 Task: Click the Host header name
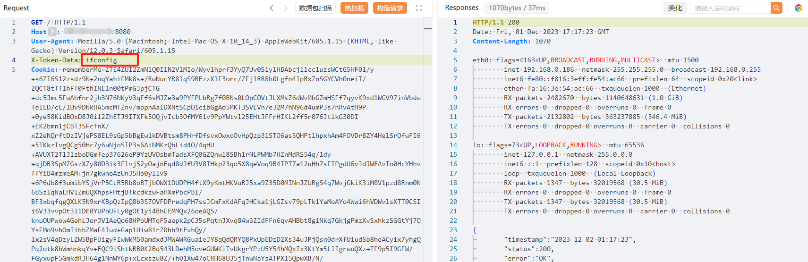pyautogui.click(x=39, y=32)
